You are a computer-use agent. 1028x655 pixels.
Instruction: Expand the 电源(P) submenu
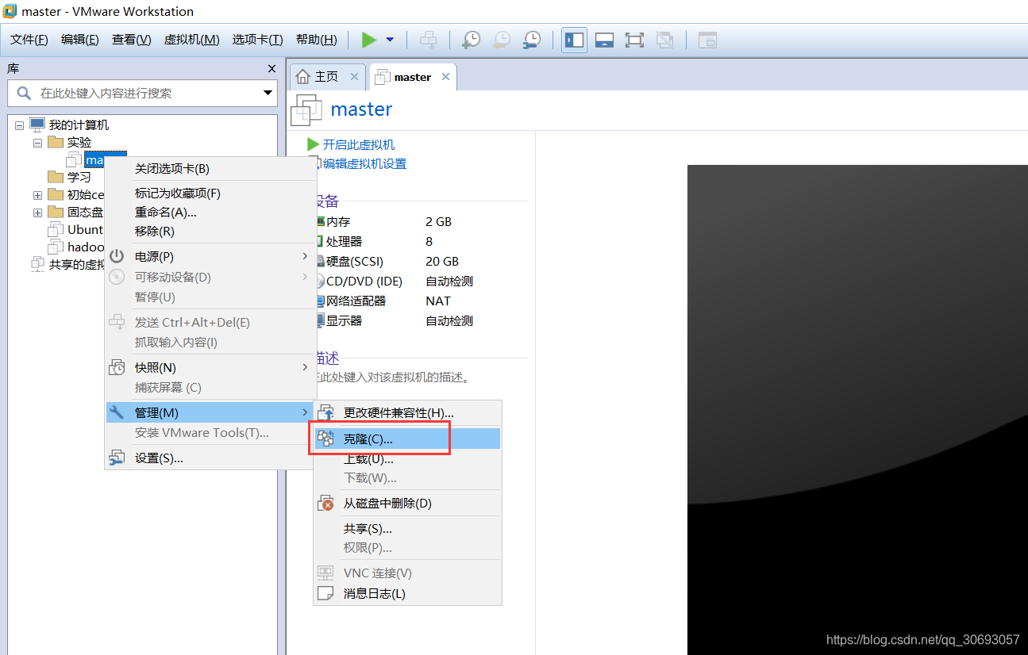[x=210, y=257]
